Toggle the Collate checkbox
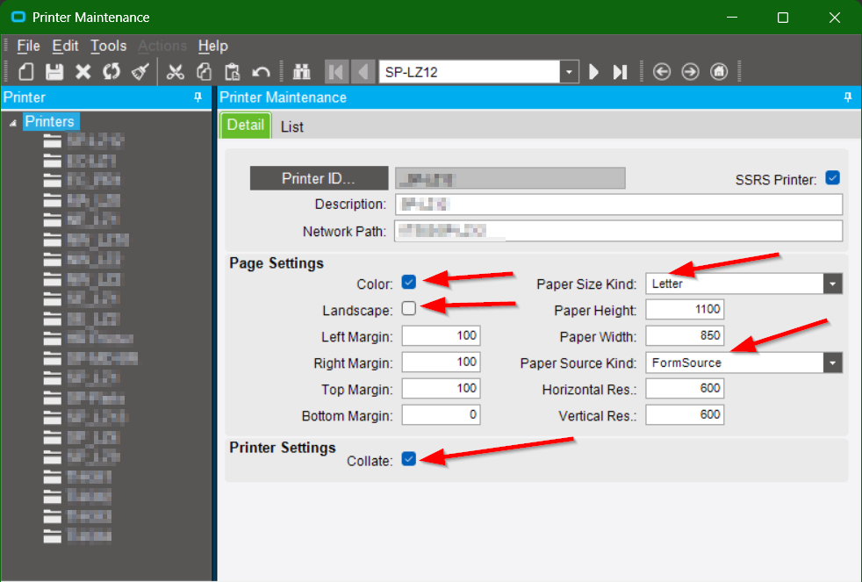 pos(408,459)
